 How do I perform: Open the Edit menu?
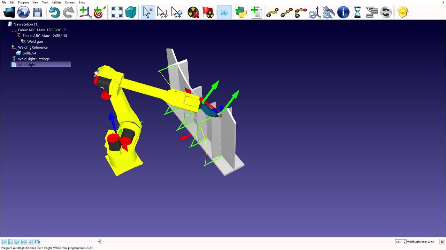pos(12,2)
